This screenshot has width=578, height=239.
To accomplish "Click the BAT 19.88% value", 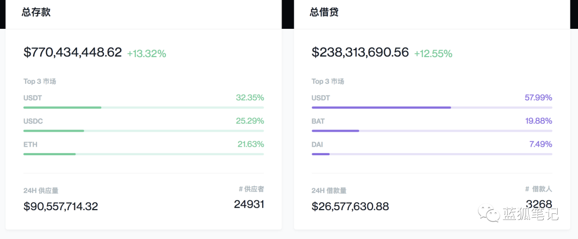I will coord(538,121).
